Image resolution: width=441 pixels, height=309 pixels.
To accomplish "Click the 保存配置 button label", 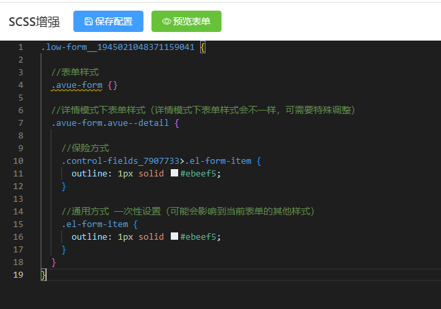I will 113,21.
